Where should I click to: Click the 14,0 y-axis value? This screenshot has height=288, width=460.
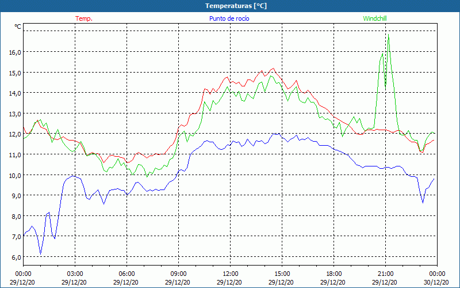[15, 93]
